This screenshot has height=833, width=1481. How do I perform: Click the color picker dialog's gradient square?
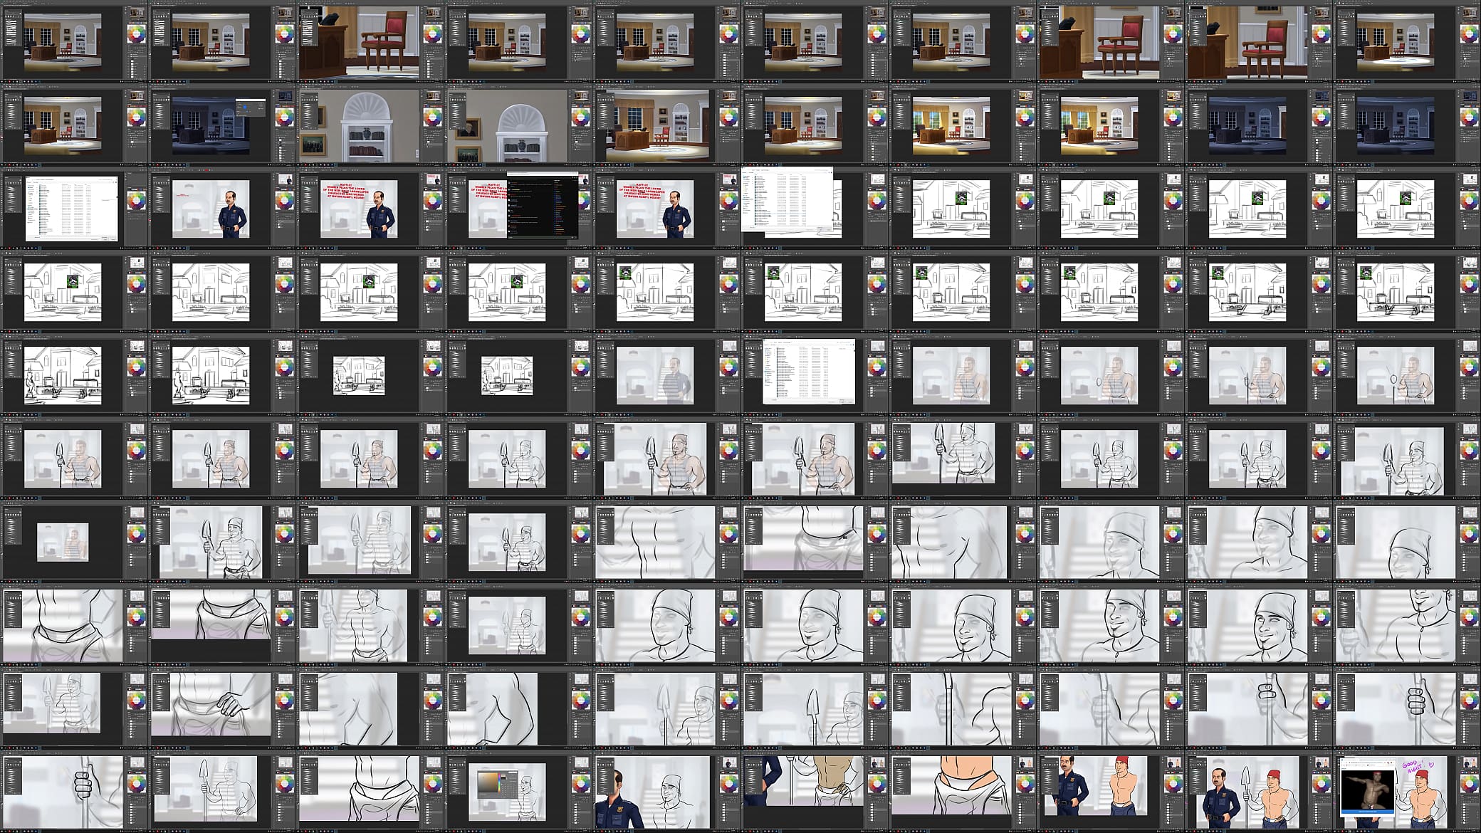488,784
